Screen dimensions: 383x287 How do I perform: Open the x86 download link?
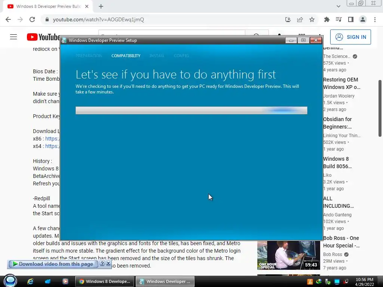click(52, 139)
